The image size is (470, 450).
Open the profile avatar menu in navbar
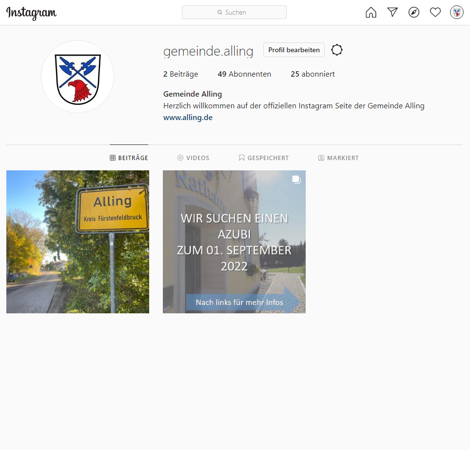(x=457, y=12)
